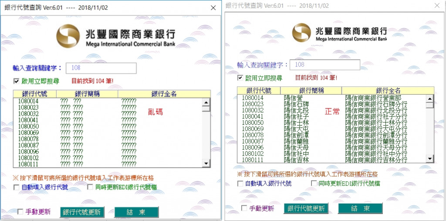The height and width of the screenshot is (221, 446).
Task: Toggle 啟用立即搜尋 checkbox in right window
Action: [240, 78]
